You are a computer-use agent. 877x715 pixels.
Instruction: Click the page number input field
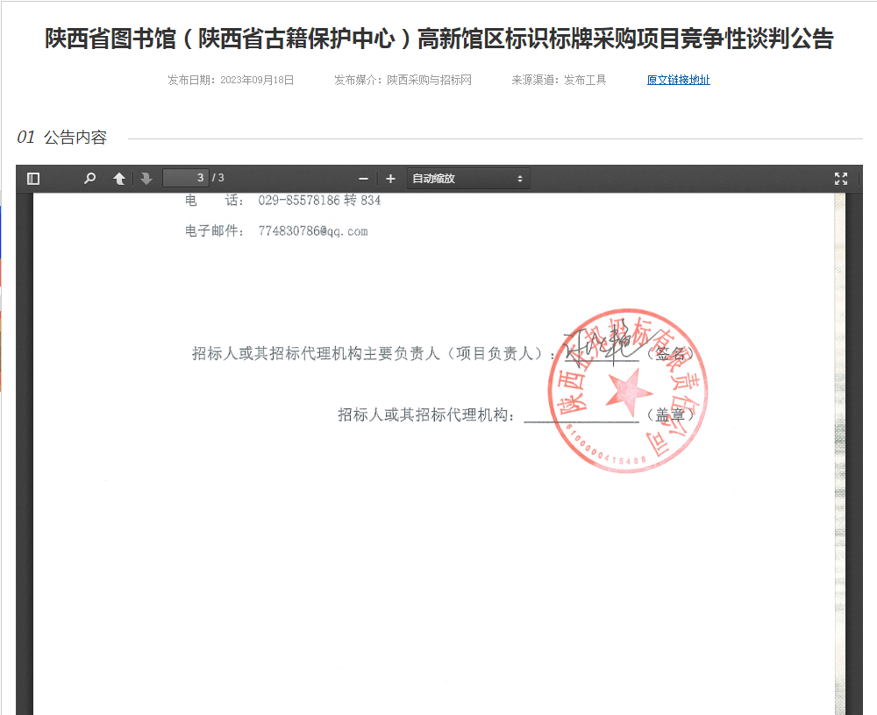[x=186, y=179]
